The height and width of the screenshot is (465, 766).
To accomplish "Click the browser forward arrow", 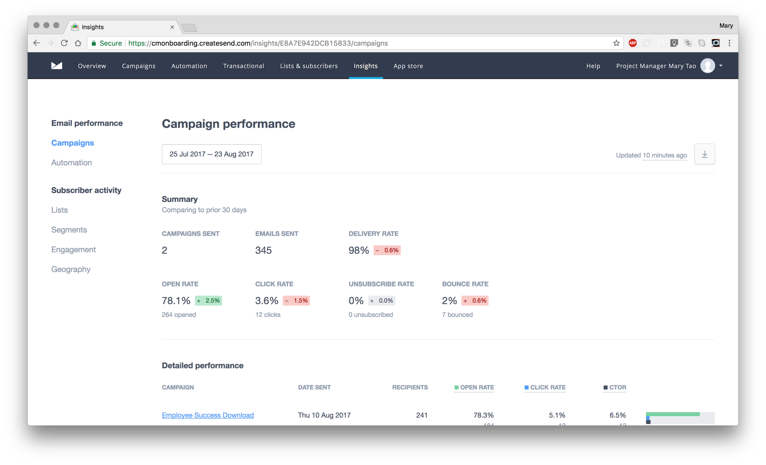I will (x=50, y=43).
